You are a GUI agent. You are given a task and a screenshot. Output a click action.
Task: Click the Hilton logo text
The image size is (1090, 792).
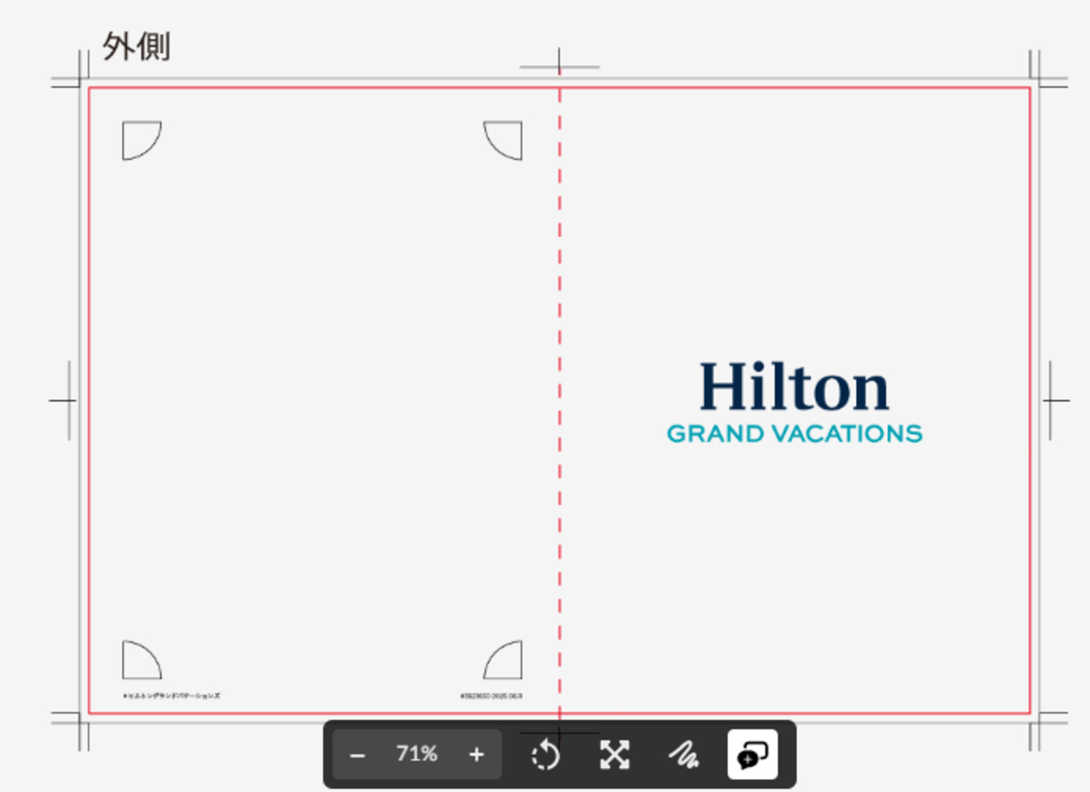pos(794,387)
